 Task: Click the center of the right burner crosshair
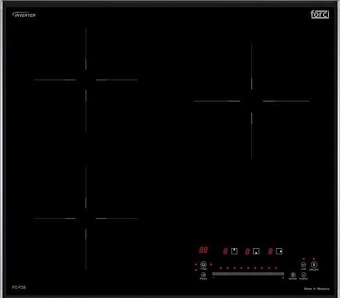(x=251, y=101)
